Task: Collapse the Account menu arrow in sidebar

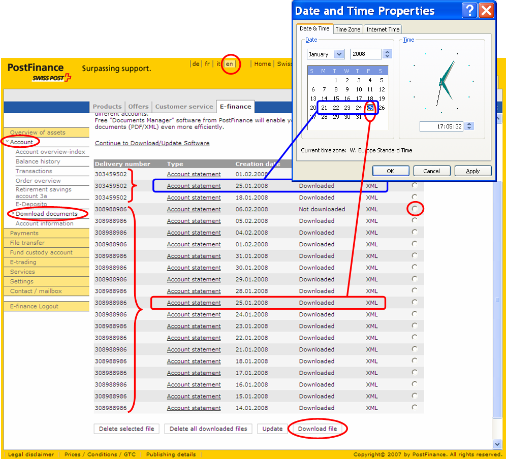Action: (7, 141)
